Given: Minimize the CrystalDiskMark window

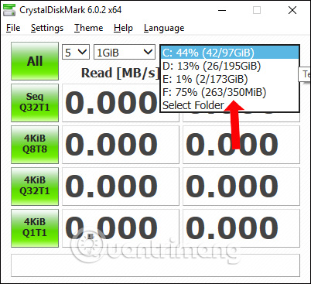Looking at the screenshot, I should point(222,10).
